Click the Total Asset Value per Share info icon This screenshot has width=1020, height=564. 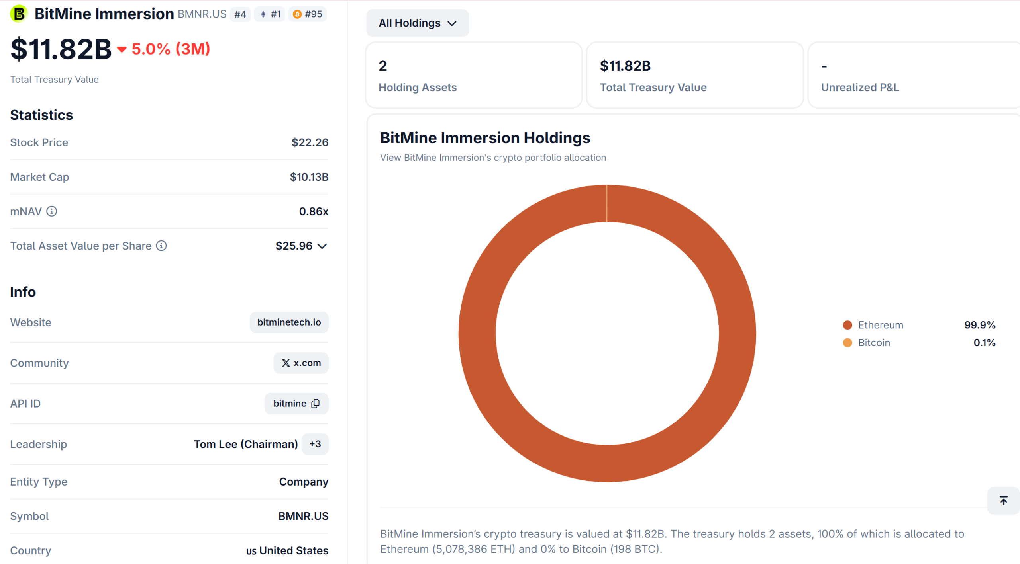coord(161,246)
